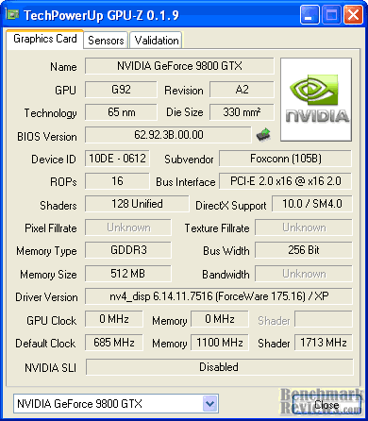Click the Bus Width value 256 Bit

click(304, 250)
